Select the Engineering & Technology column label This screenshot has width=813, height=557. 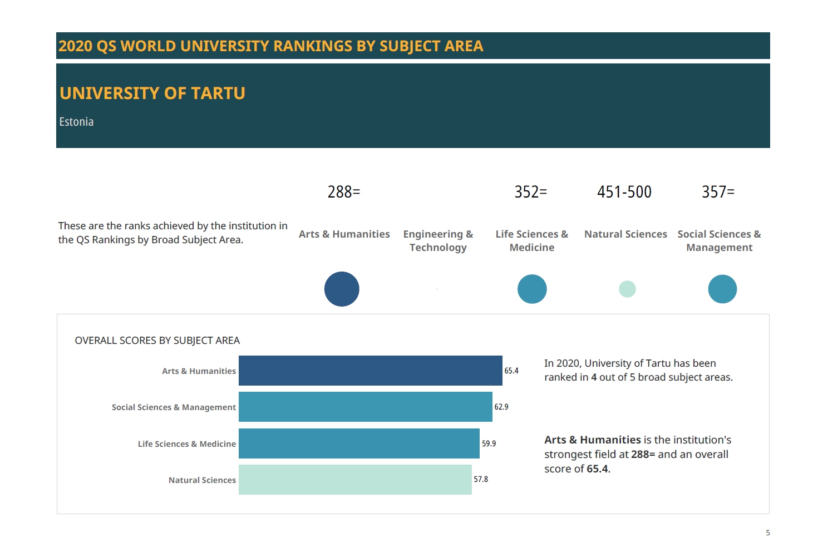pyautogui.click(x=438, y=241)
